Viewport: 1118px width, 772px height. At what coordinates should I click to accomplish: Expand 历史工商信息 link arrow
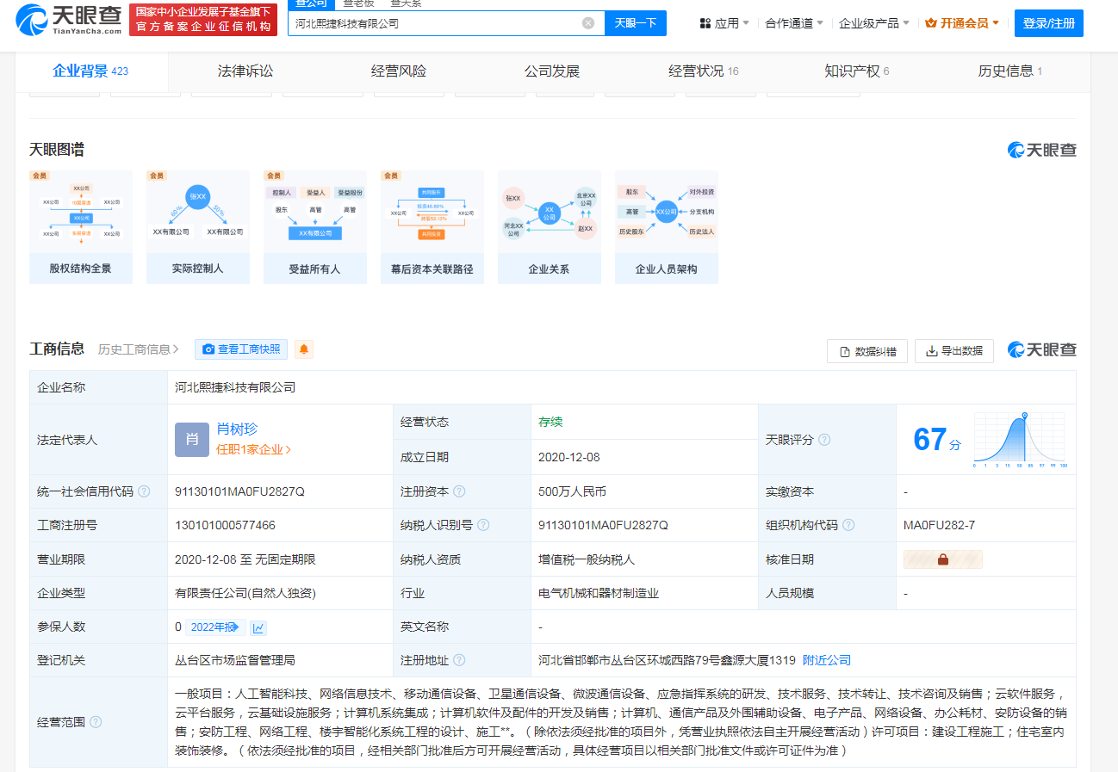(x=139, y=349)
